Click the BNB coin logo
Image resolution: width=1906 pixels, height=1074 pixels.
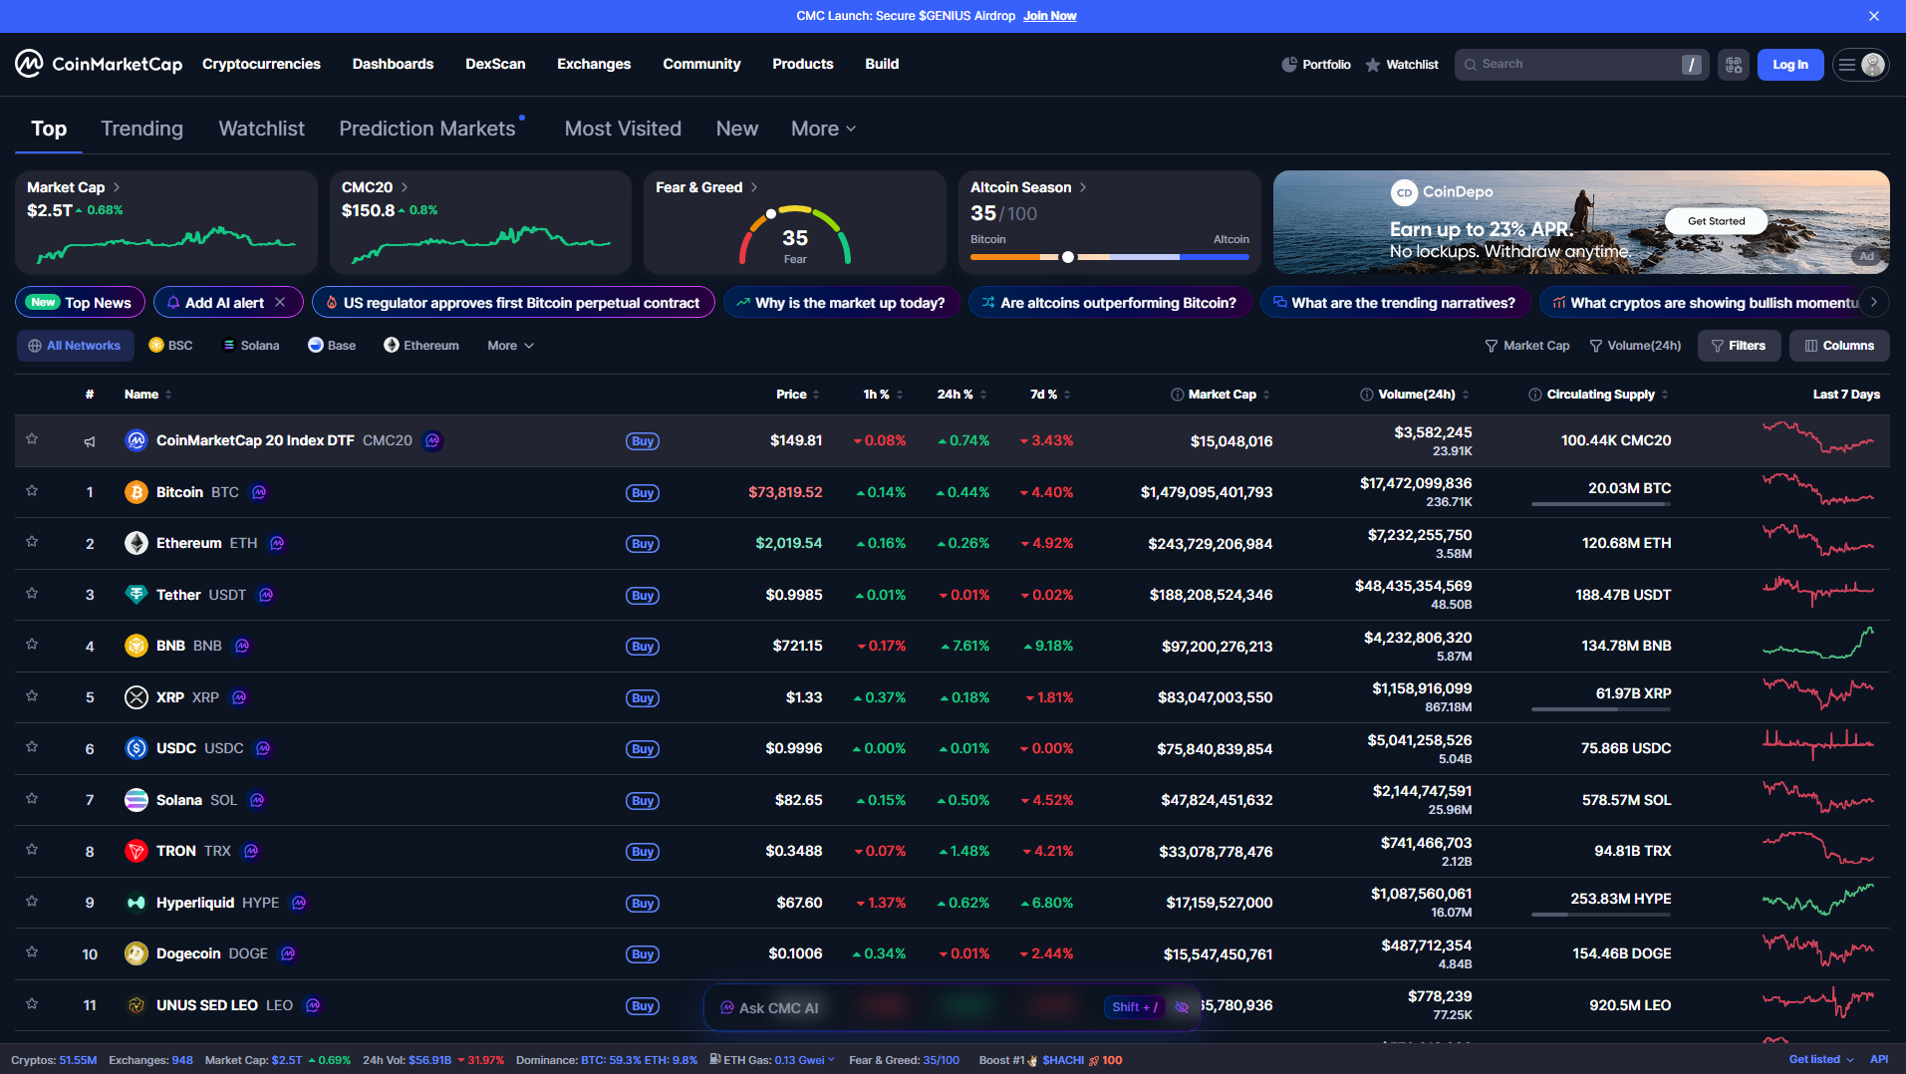[136, 646]
